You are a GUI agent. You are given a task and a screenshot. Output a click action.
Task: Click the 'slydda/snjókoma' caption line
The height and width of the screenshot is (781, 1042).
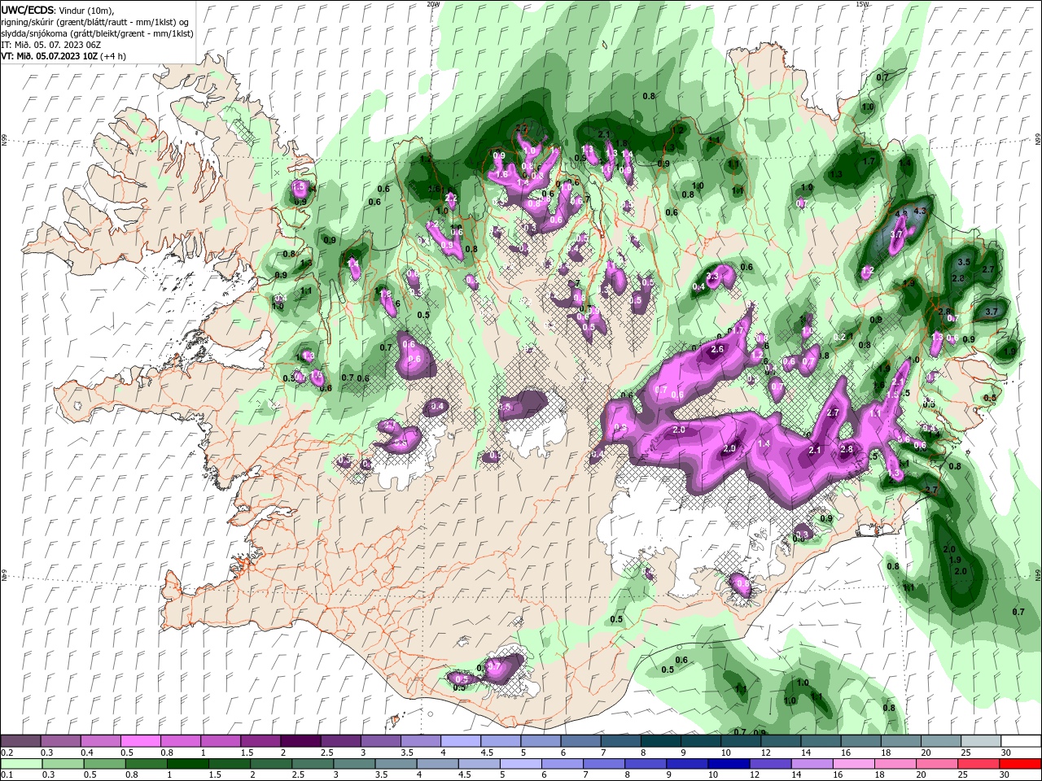pyautogui.click(x=95, y=33)
